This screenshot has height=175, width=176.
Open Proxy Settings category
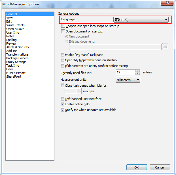[16, 62]
